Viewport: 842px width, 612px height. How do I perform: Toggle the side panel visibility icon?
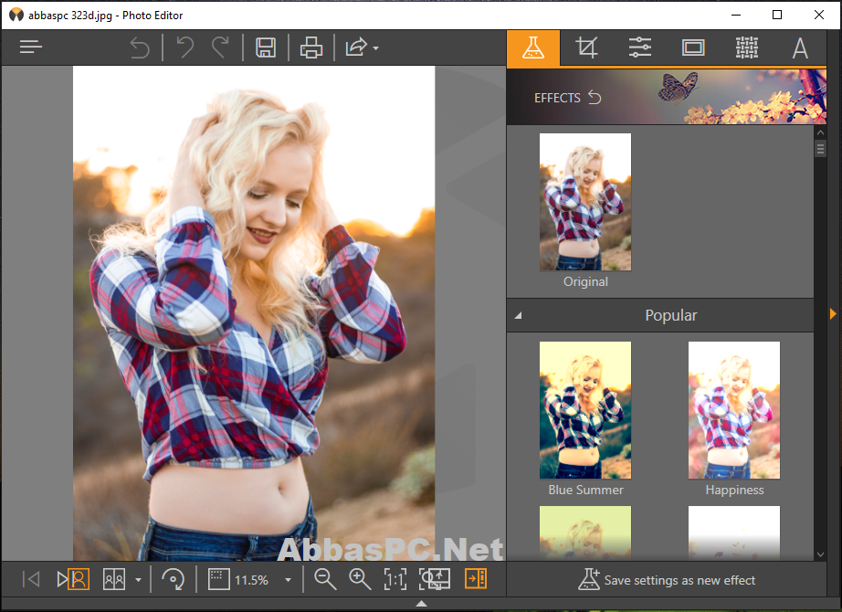476,579
